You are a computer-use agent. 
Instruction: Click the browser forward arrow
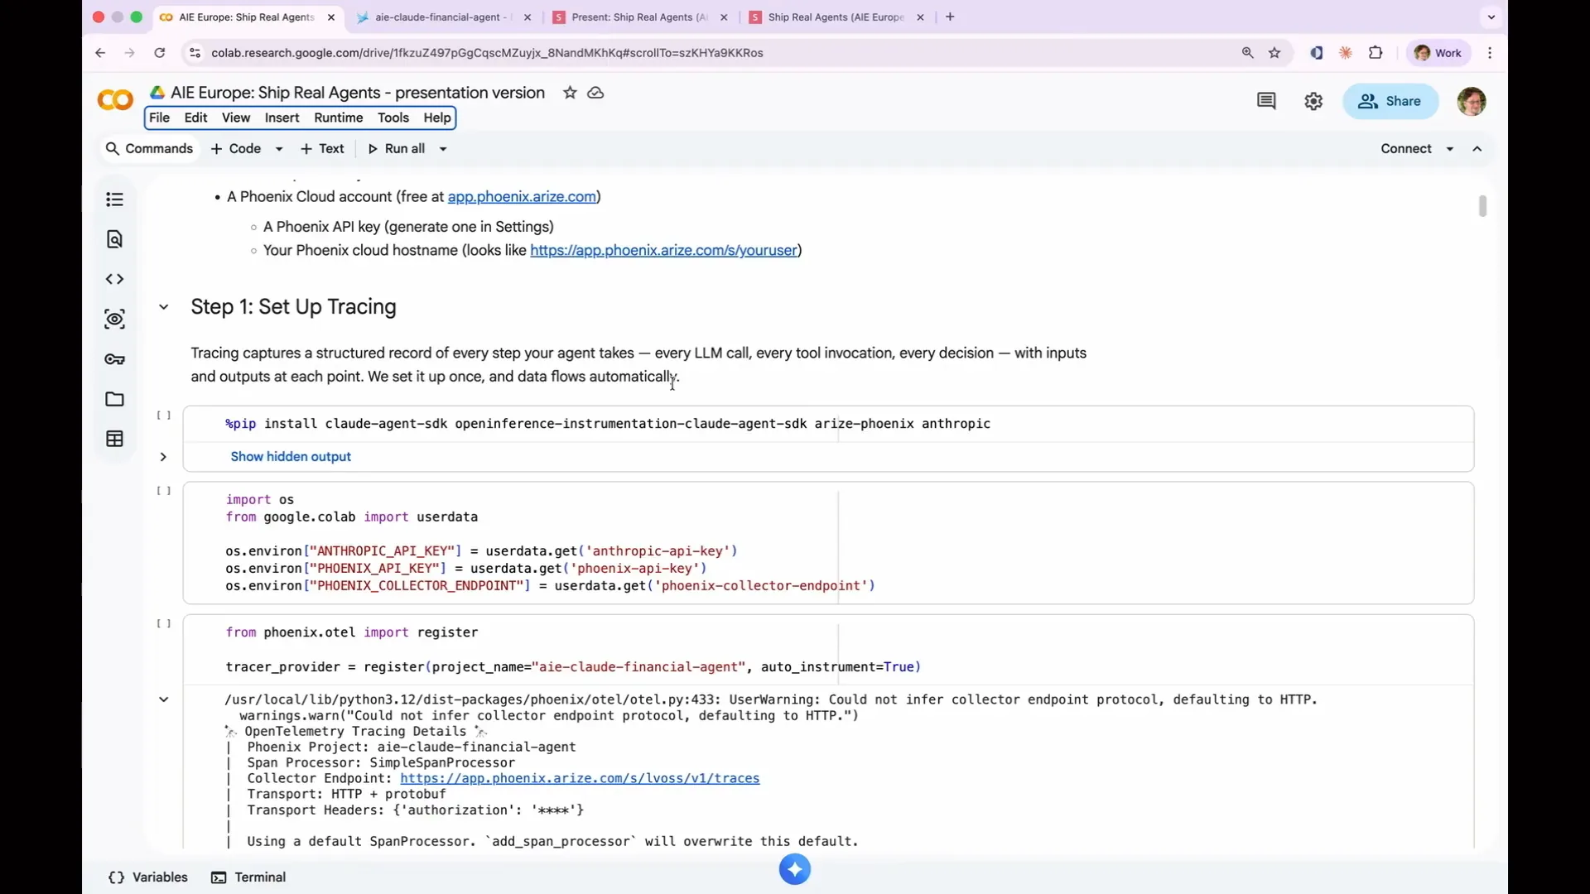(129, 53)
